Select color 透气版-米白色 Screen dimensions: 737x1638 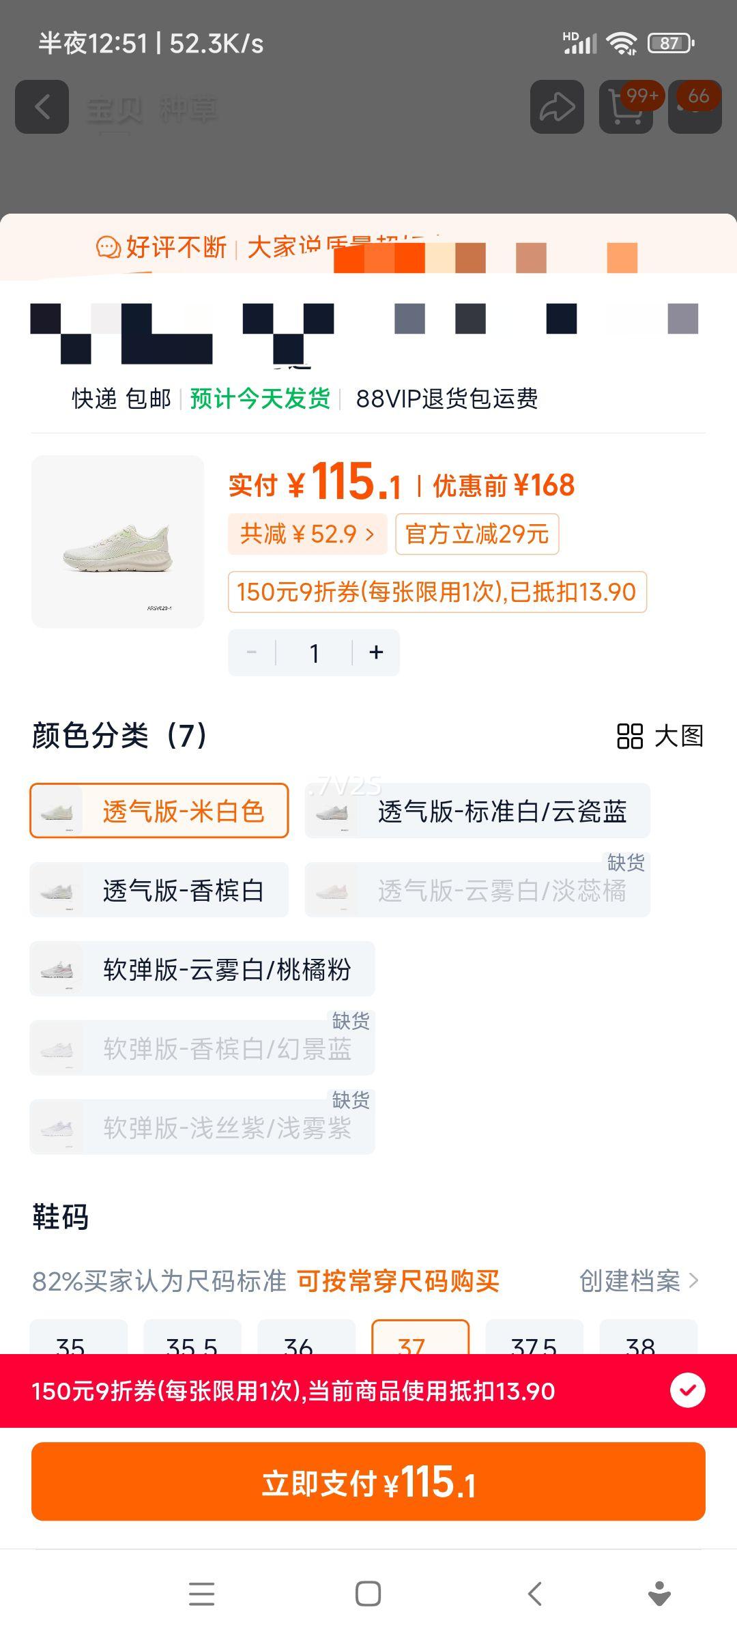159,811
